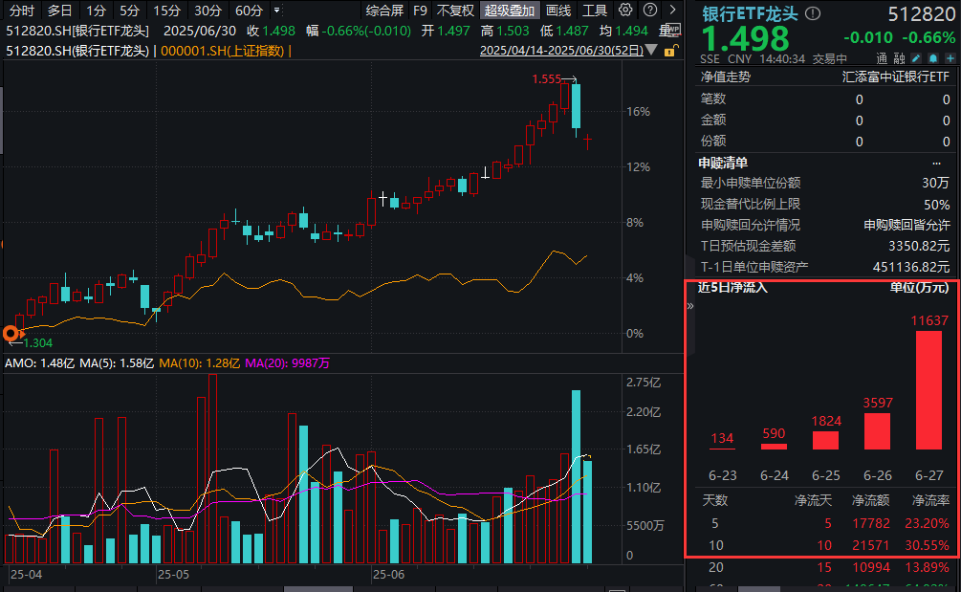Image resolution: width=961 pixels, height=592 pixels.
Task: Click the info icon beside 银行ETF龙头
Action: pyautogui.click(x=812, y=12)
